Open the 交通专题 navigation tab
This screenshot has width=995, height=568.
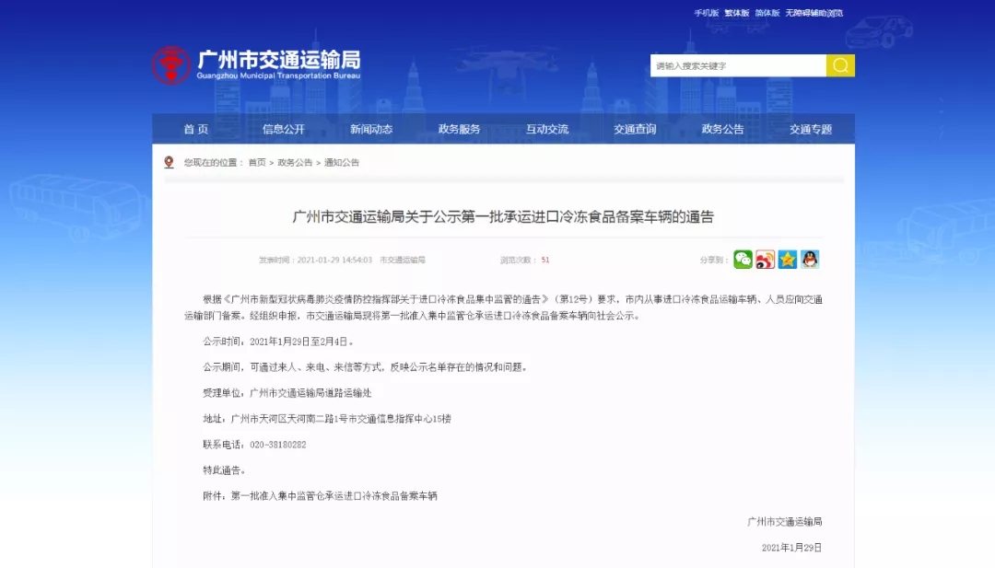coord(811,129)
